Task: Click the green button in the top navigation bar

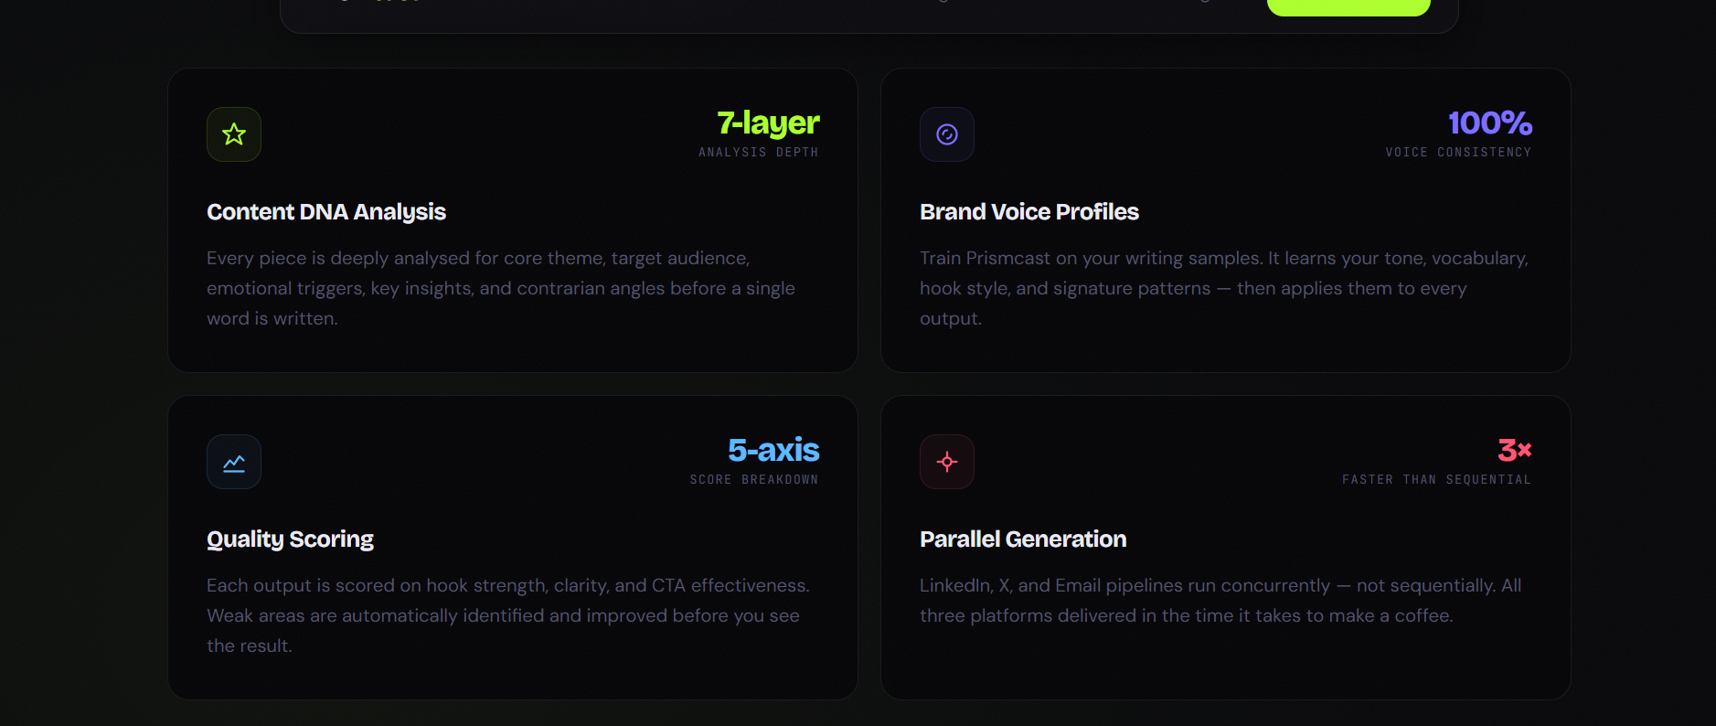Action: tap(1348, 7)
